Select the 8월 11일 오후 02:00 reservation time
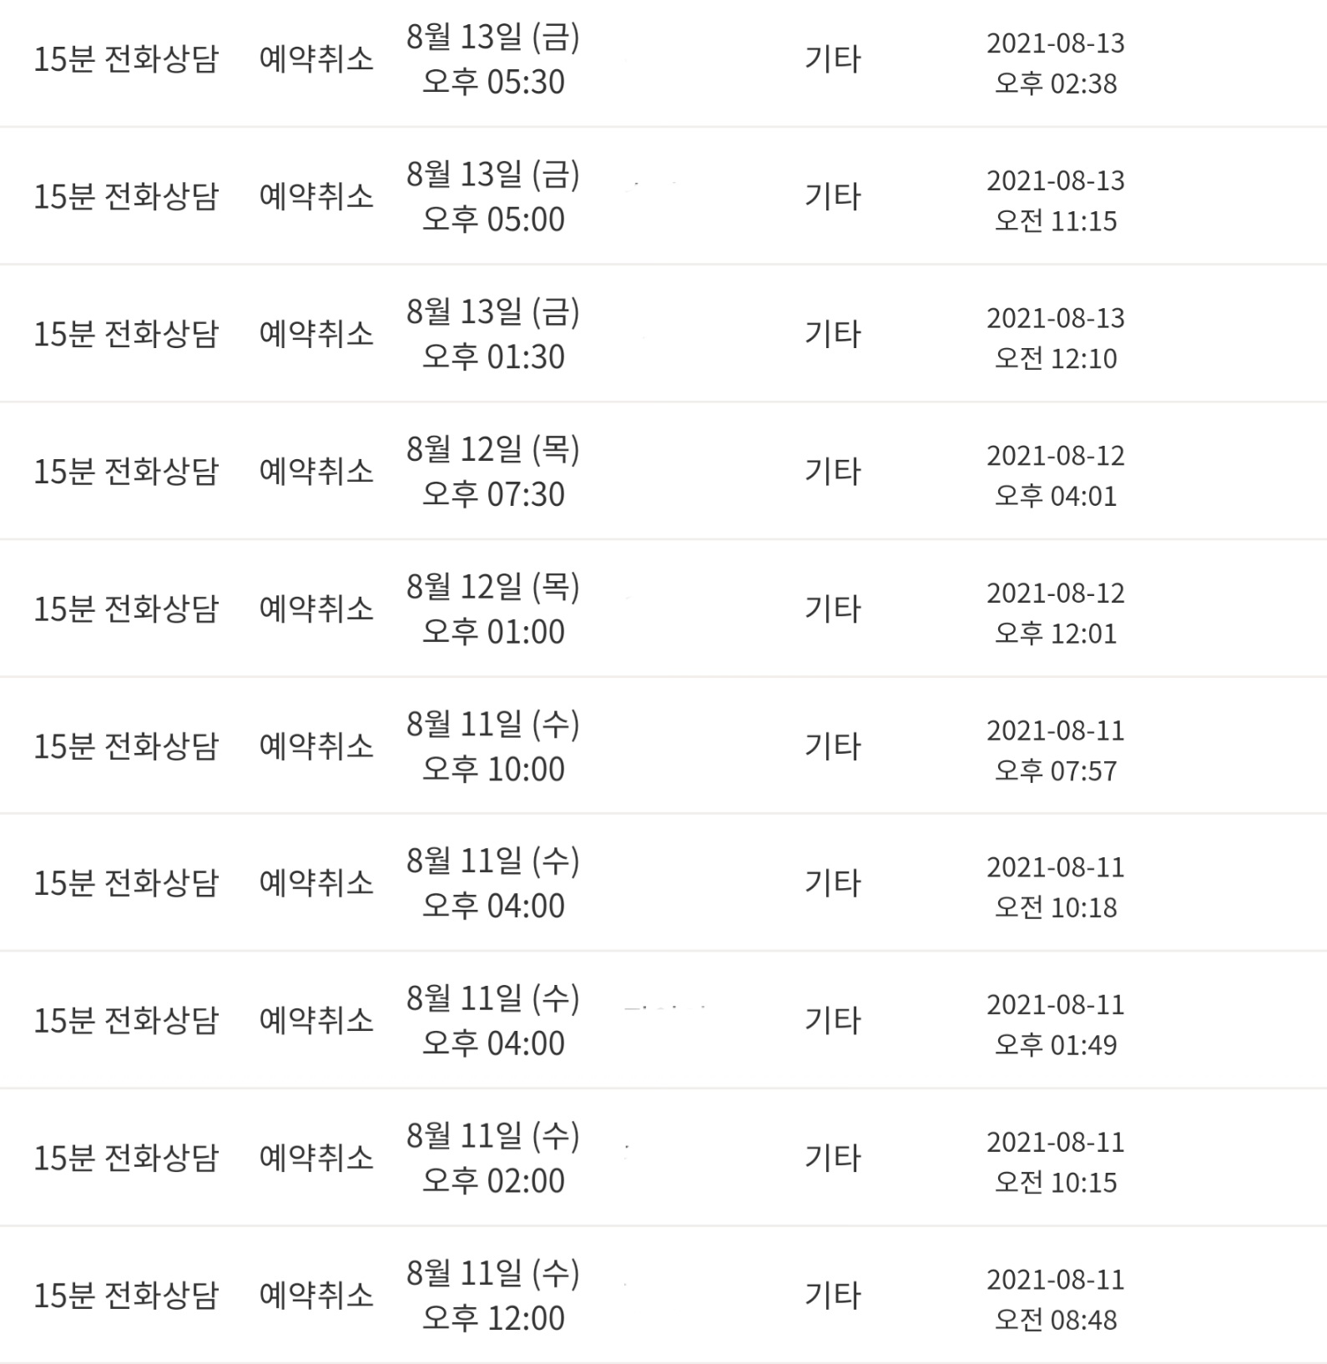 [x=492, y=1158]
